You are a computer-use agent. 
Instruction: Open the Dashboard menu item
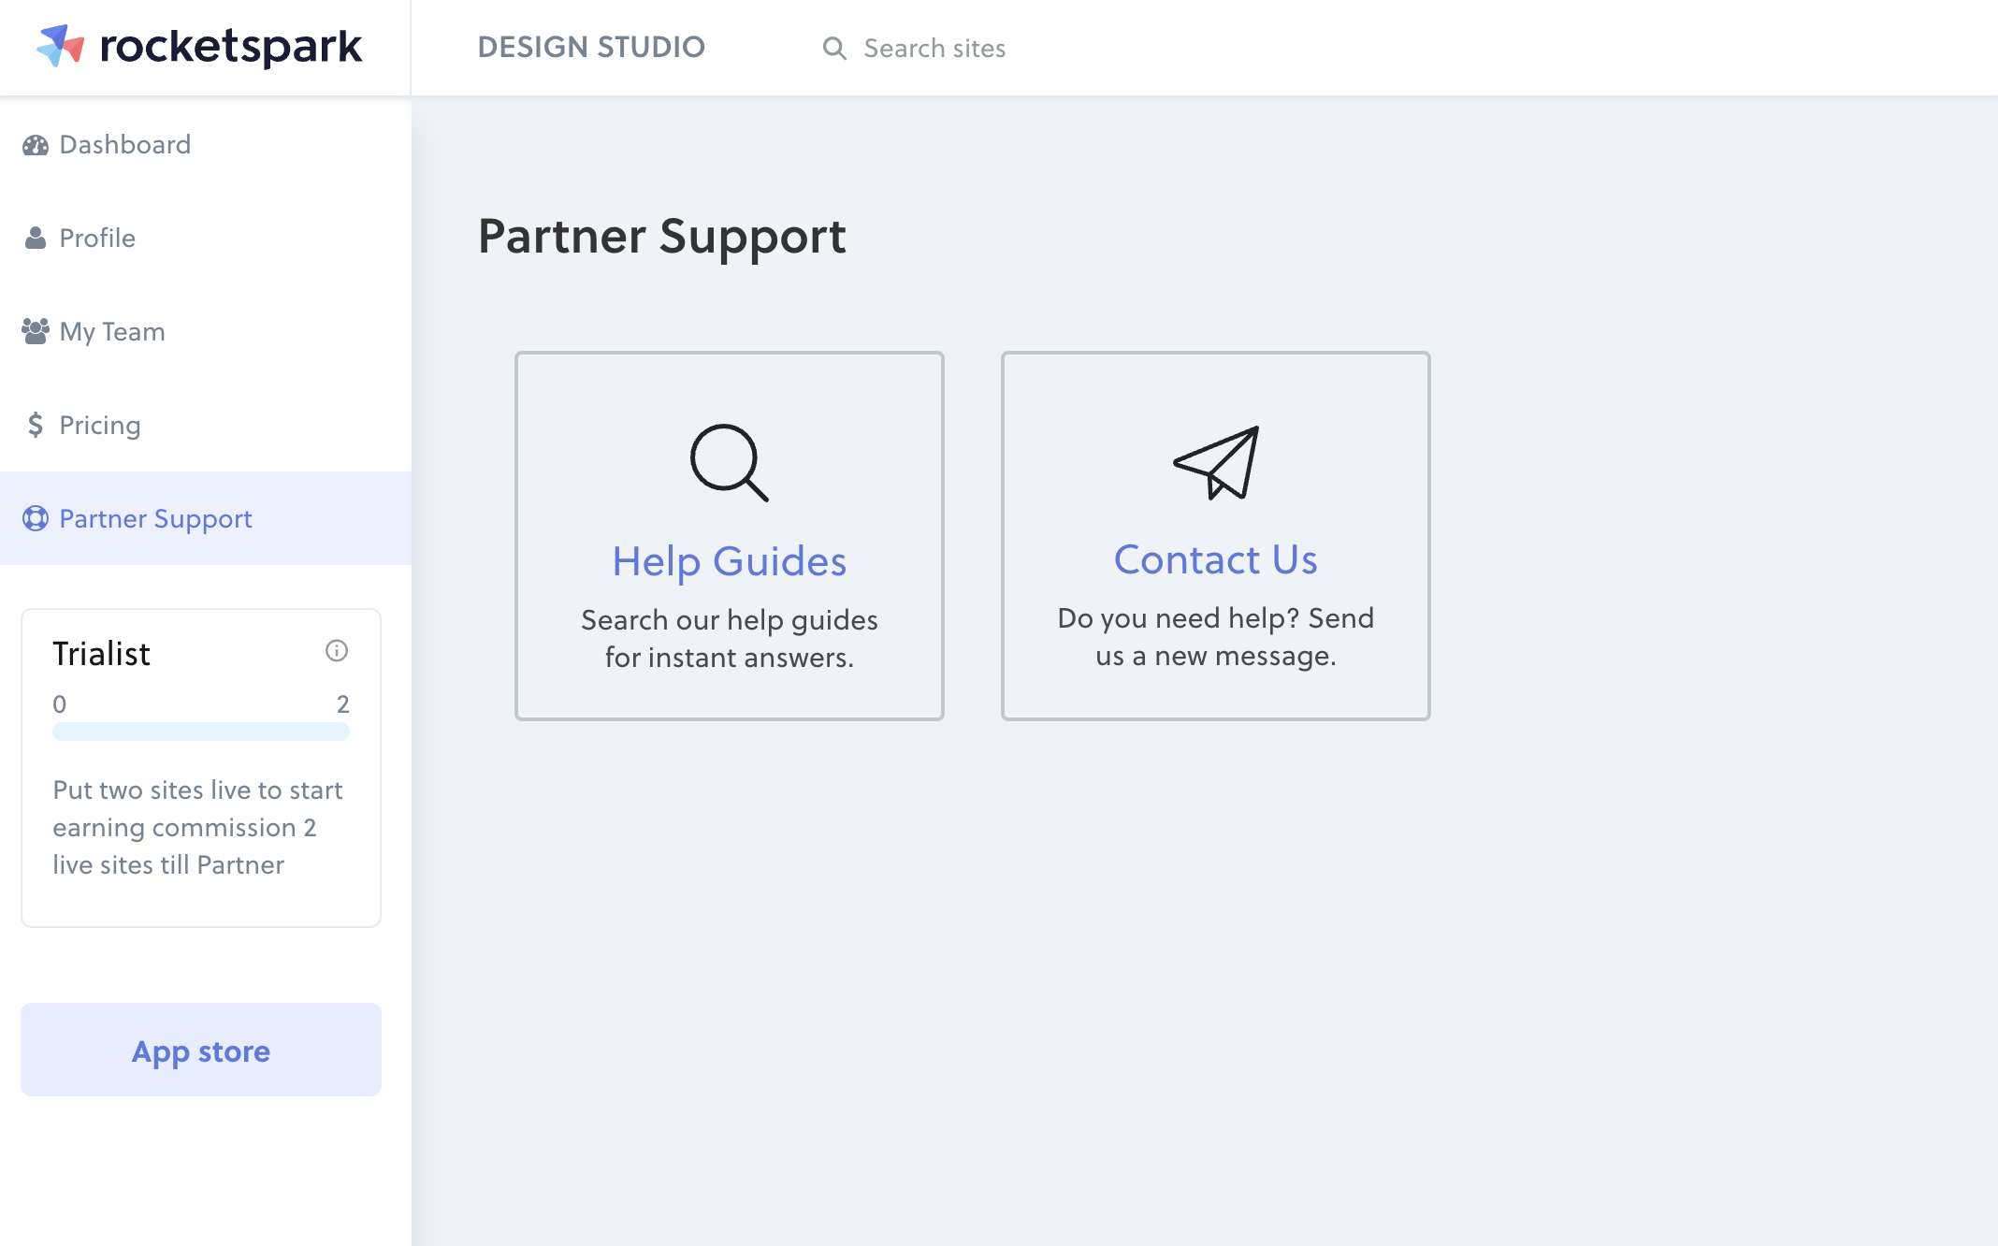[x=206, y=144]
